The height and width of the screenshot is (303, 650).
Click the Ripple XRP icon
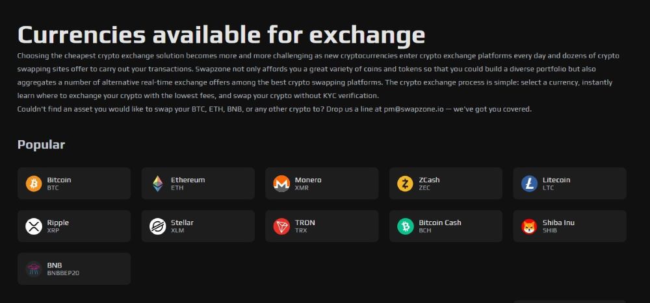[x=34, y=226]
